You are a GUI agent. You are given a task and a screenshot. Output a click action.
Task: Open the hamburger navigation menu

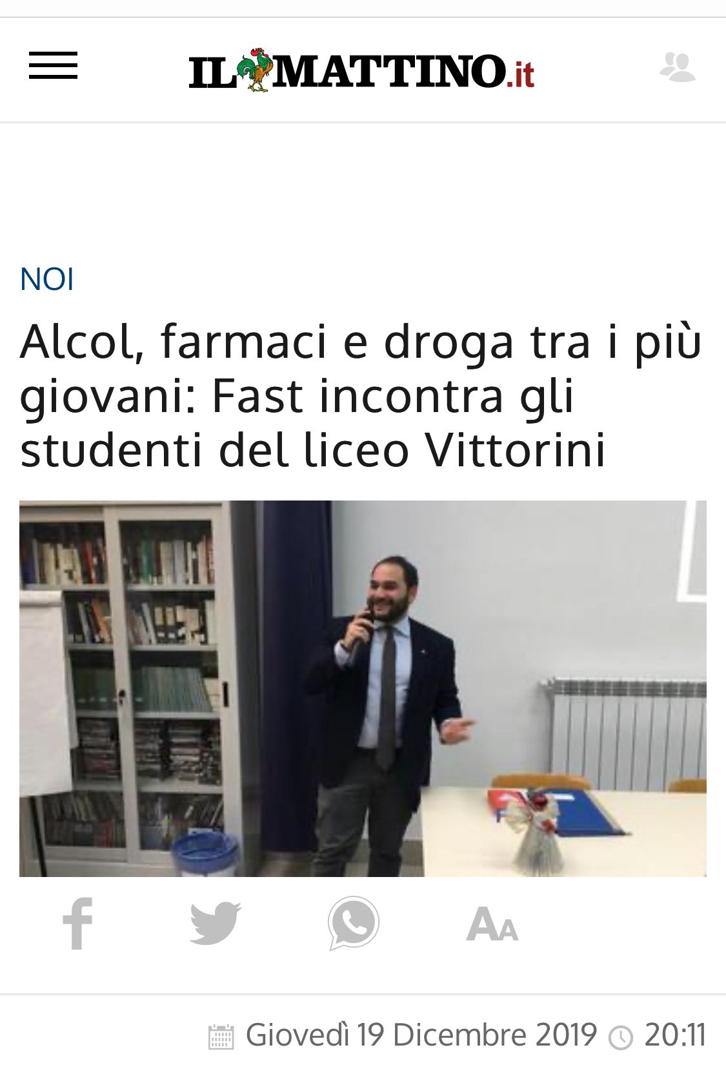53,66
